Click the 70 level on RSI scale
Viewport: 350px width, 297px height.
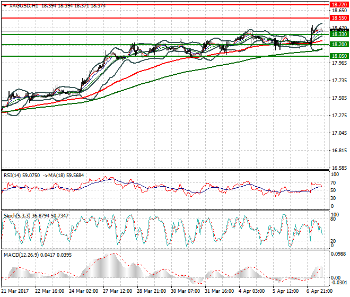point(333,183)
